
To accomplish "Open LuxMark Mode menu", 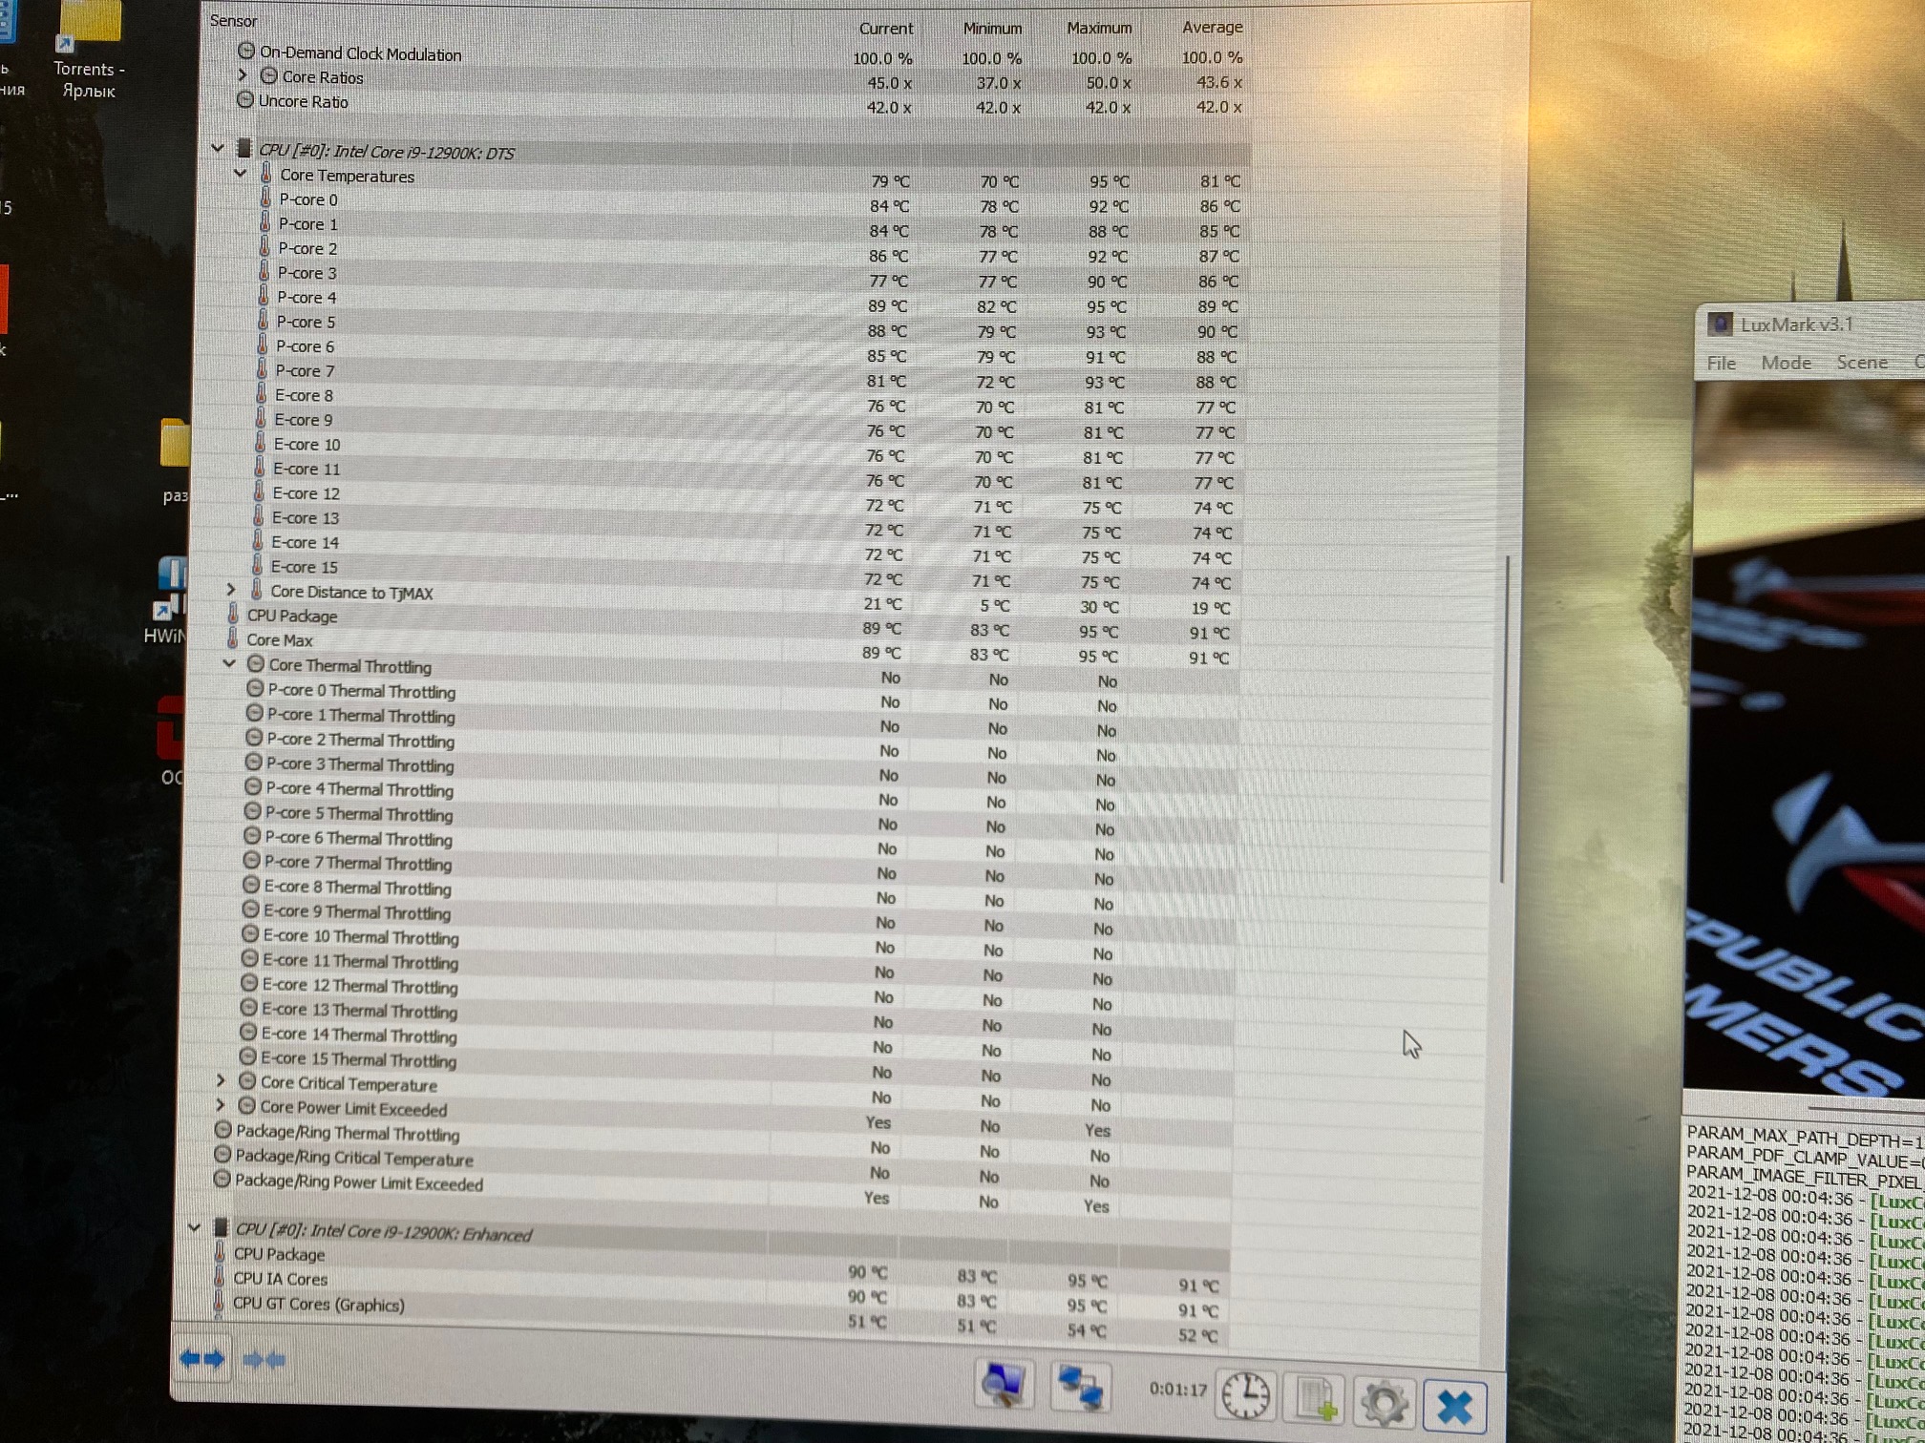I will [1785, 363].
